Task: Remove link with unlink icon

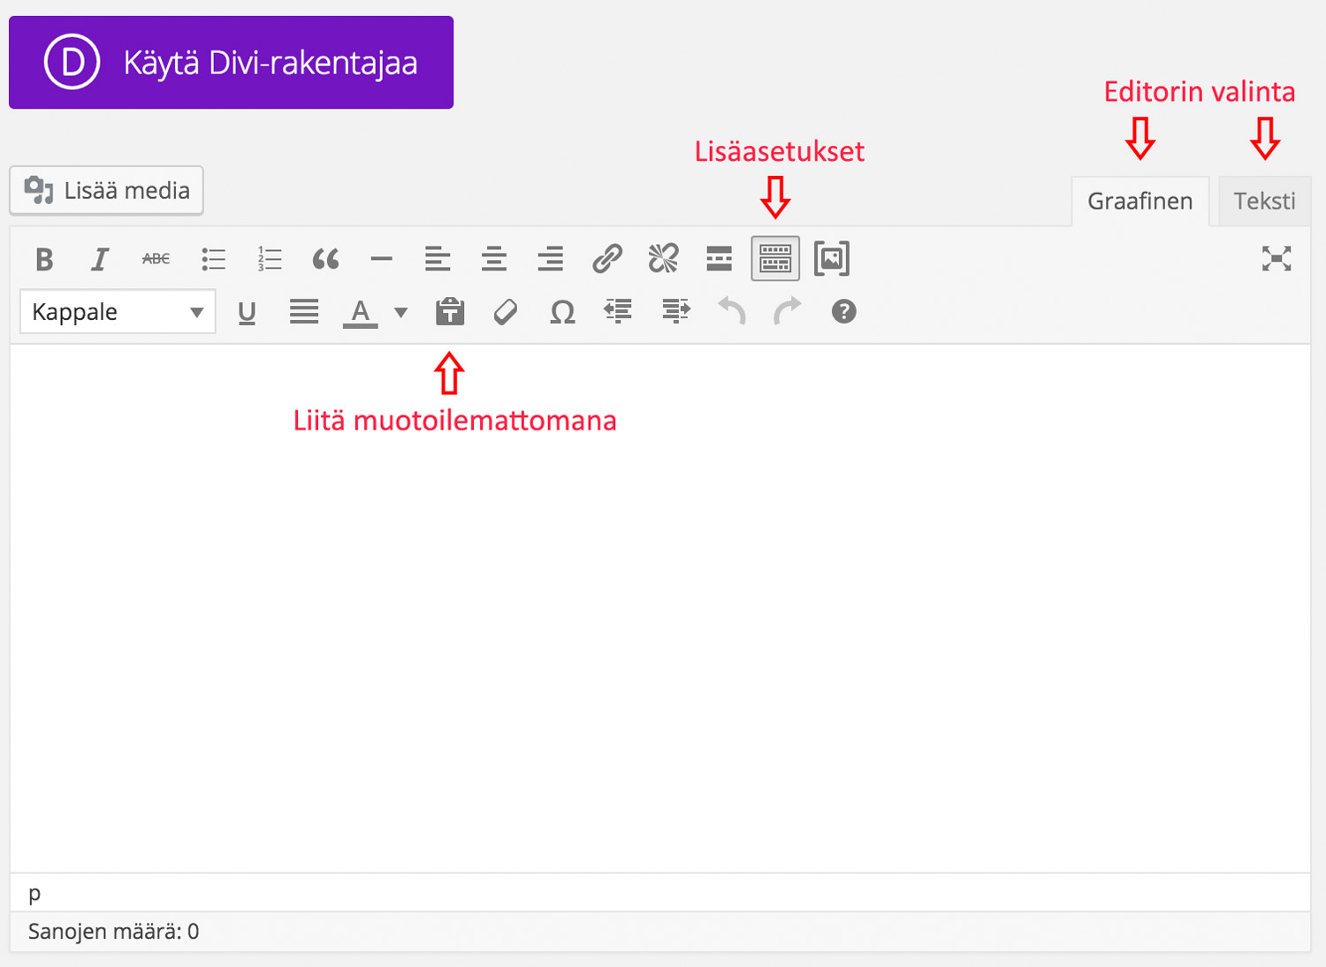Action: point(663,259)
